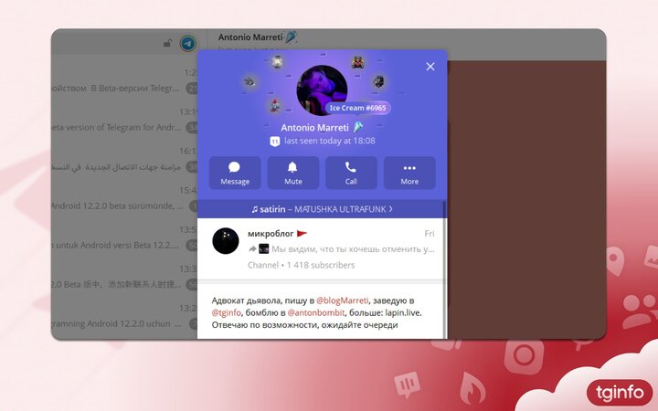Close the Antonio Marreti profile popup
The image size is (658, 411).
click(x=430, y=67)
